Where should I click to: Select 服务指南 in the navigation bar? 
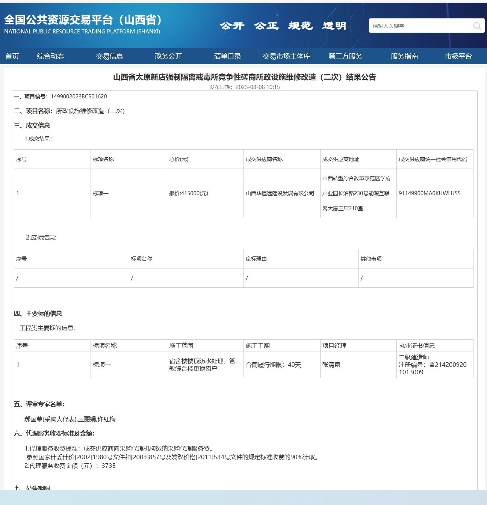[x=404, y=56]
